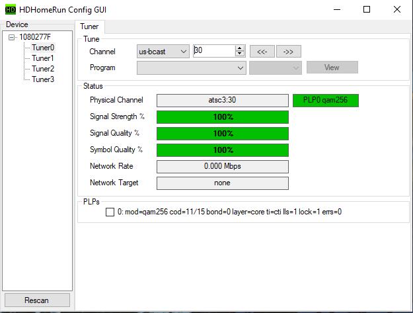The width and height of the screenshot is (413, 313).
Task: Click the Network Rate 0.000 Mbps field
Action: click(223, 167)
